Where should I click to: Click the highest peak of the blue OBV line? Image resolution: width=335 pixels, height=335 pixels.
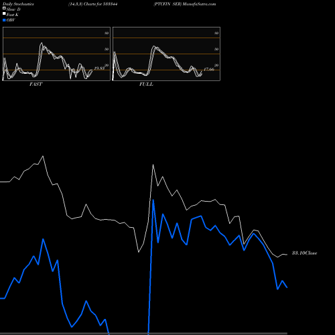click(153, 200)
